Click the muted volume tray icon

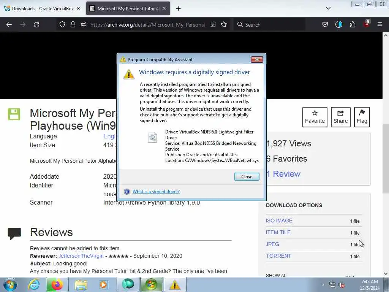click(342, 285)
